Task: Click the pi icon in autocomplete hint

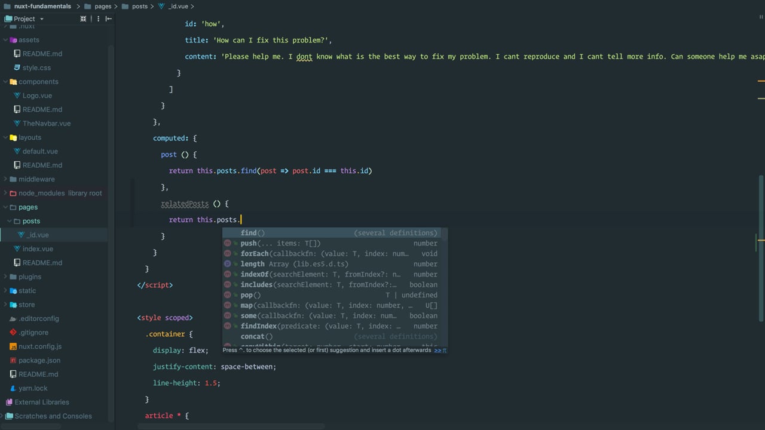Action: (444, 350)
